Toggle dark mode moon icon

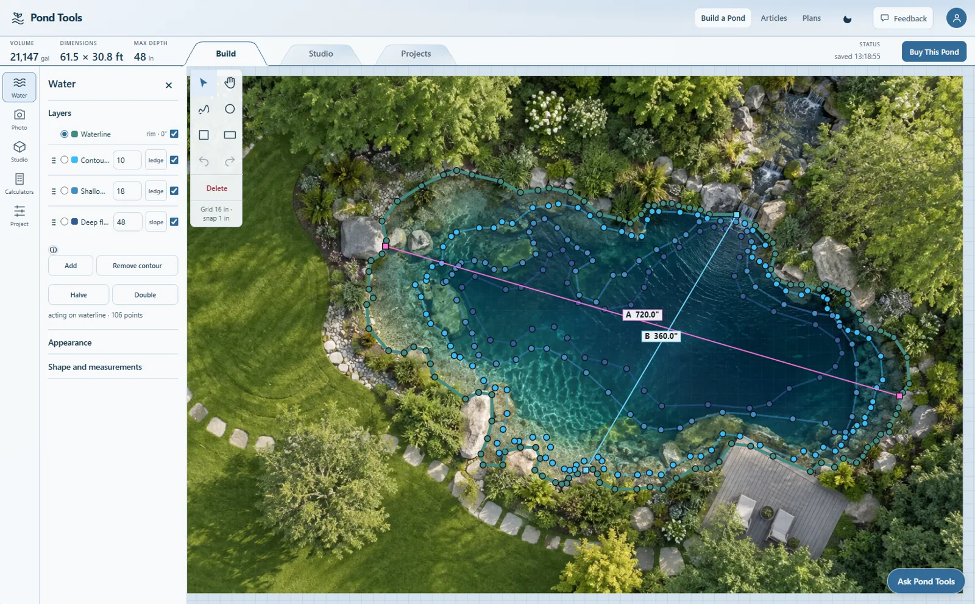click(x=847, y=19)
